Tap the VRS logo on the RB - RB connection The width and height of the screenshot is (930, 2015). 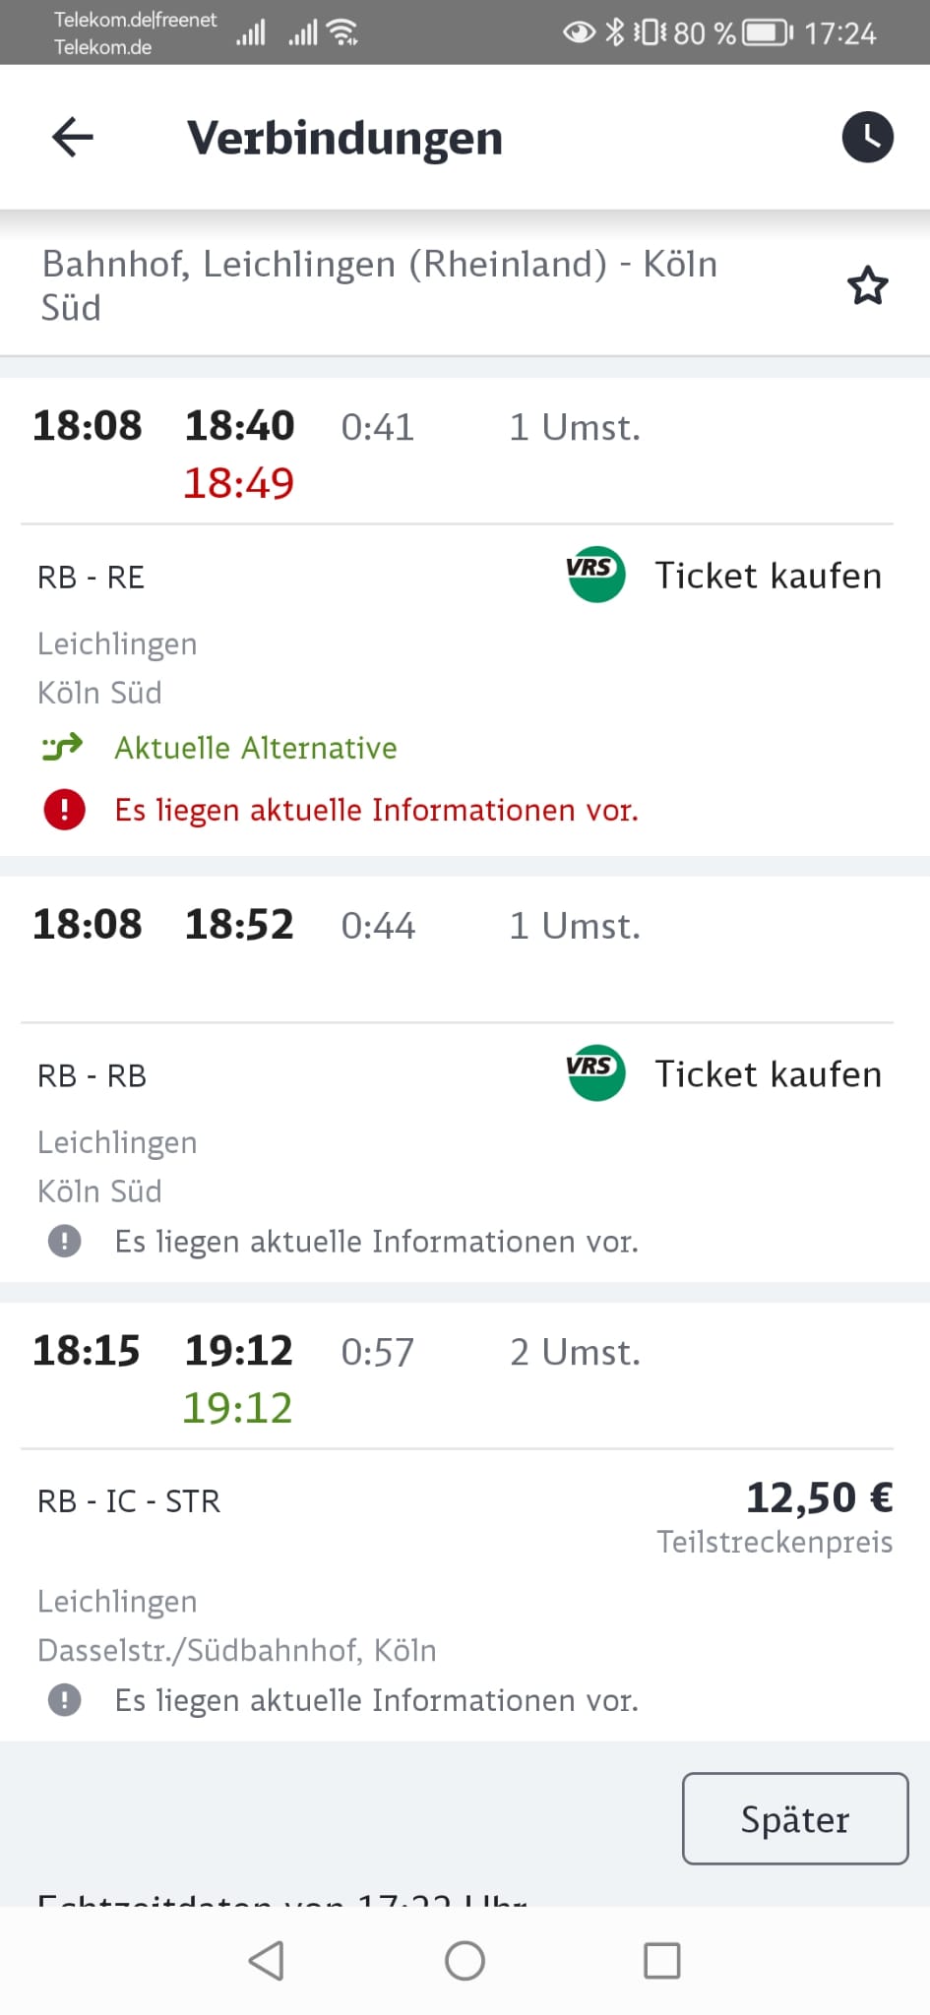click(x=595, y=1072)
